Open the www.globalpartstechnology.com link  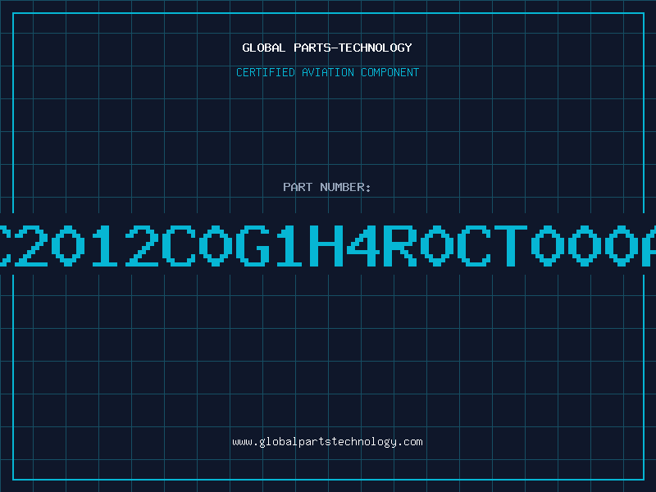click(327, 442)
